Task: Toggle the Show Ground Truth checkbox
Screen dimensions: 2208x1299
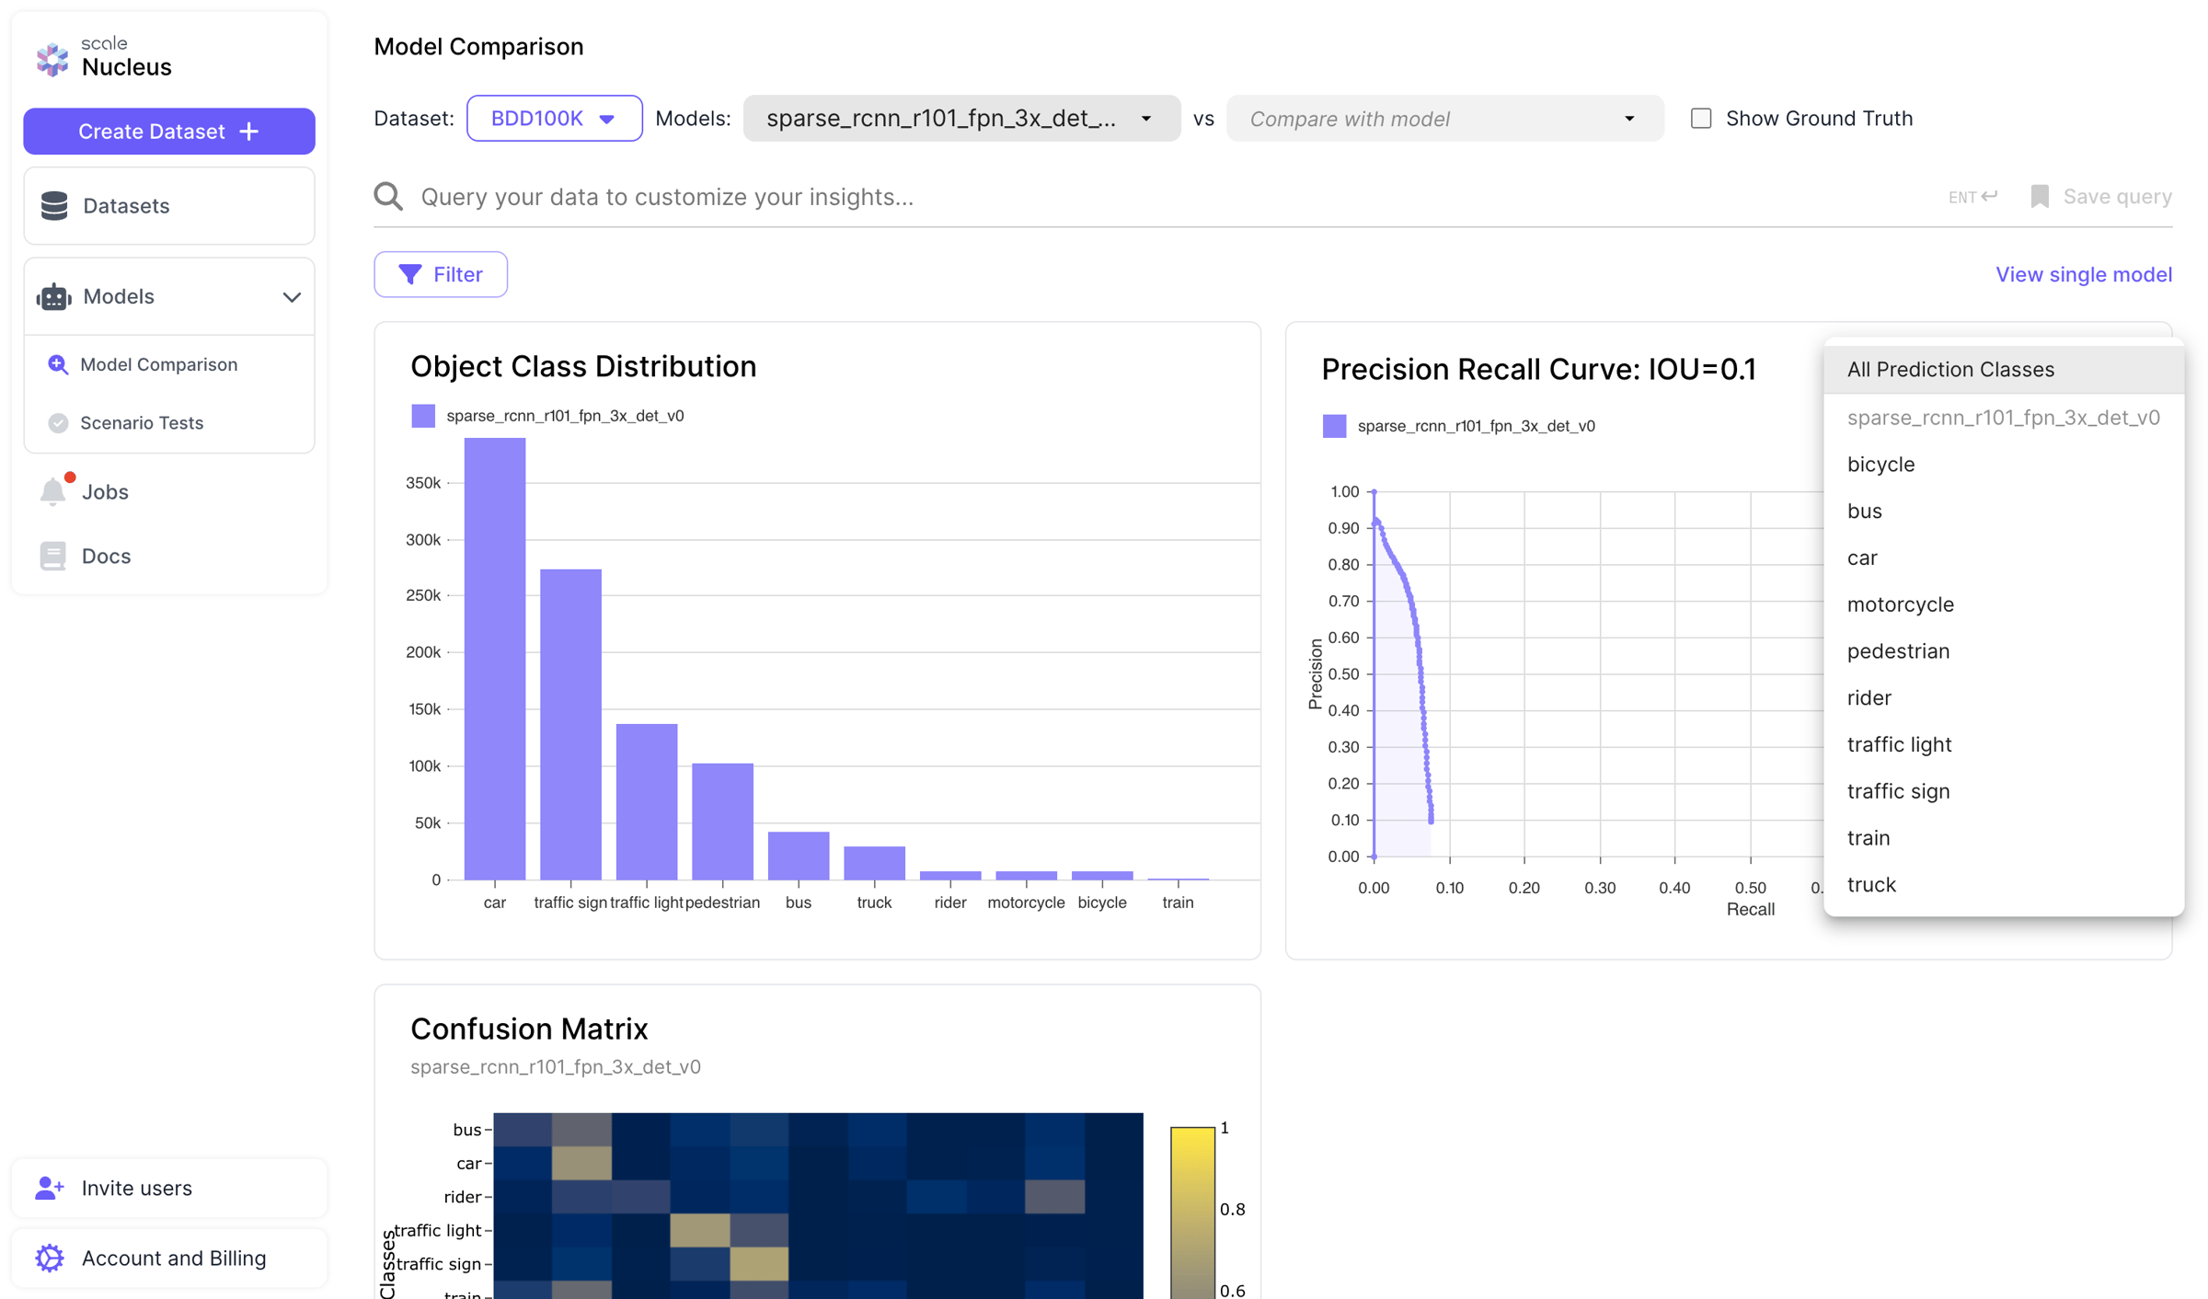Action: click(1701, 119)
